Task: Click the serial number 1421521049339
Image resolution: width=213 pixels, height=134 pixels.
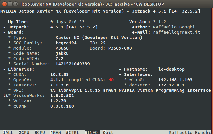Action: pyautogui.click(x=73, y=64)
